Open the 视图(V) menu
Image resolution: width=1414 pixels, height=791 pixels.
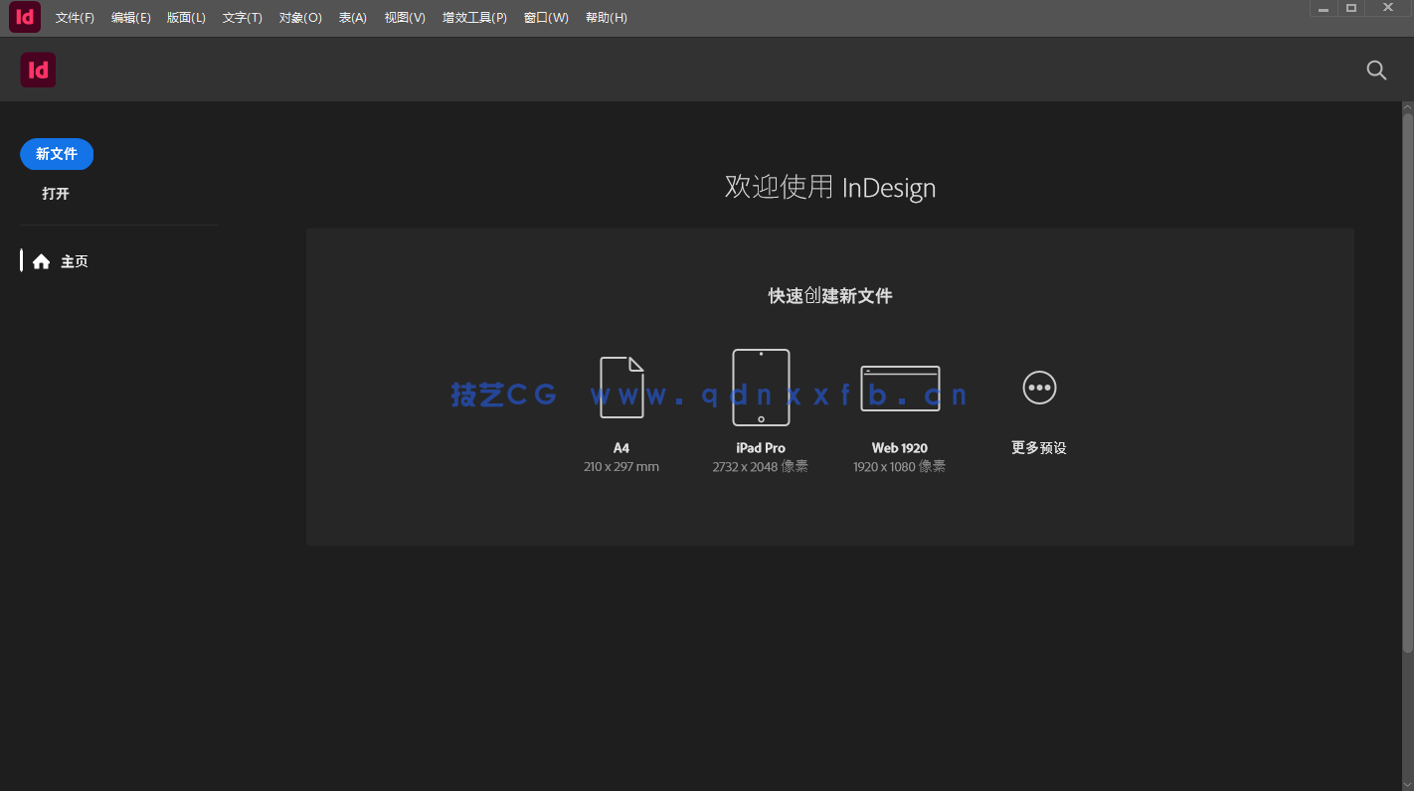(404, 17)
